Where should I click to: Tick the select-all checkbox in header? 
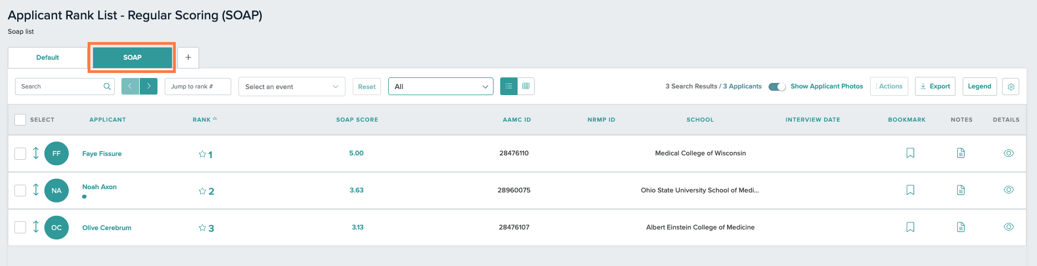(21, 119)
